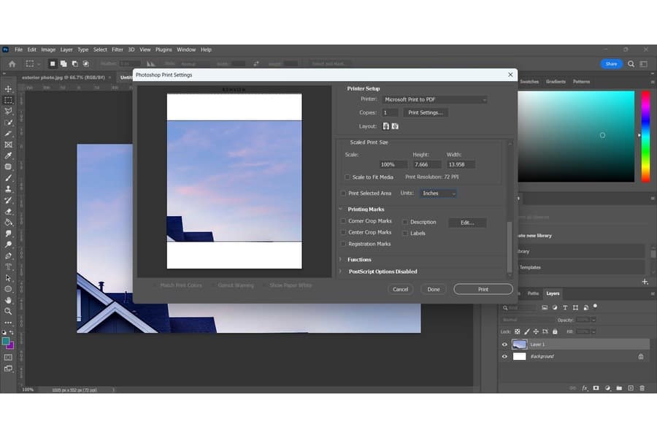Select the Type tool
The height and width of the screenshot is (438, 657).
click(8, 266)
